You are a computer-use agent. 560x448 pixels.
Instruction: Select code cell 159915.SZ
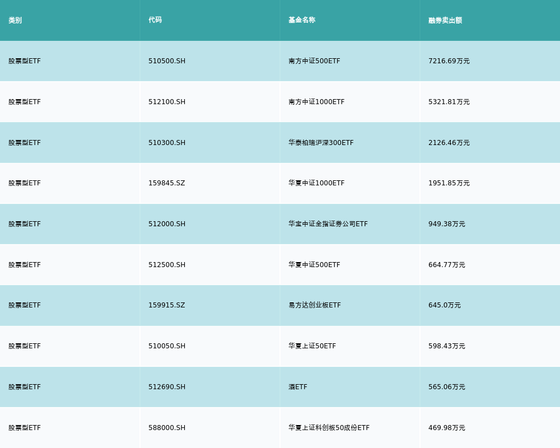point(167,305)
